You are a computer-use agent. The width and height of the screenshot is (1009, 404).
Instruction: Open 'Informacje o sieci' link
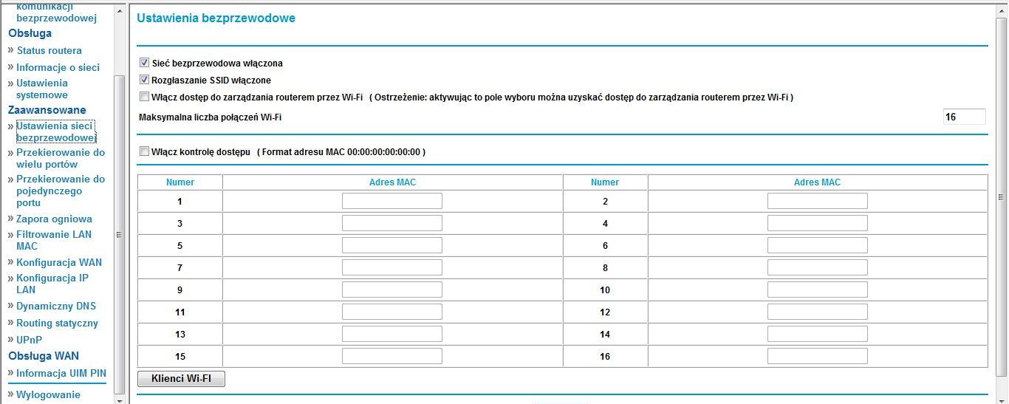point(58,67)
